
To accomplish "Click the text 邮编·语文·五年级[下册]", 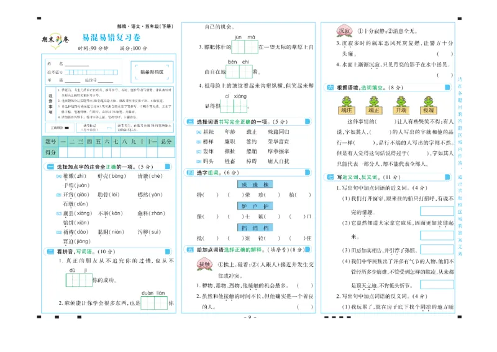I will click(x=145, y=26).
